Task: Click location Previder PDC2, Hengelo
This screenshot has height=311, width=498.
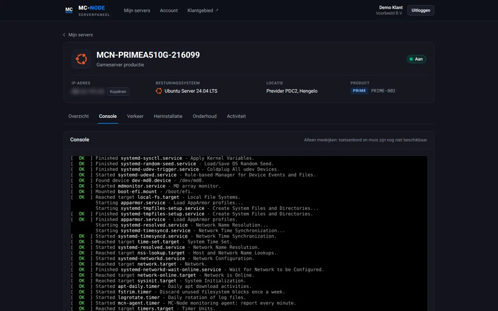Action: click(x=292, y=91)
